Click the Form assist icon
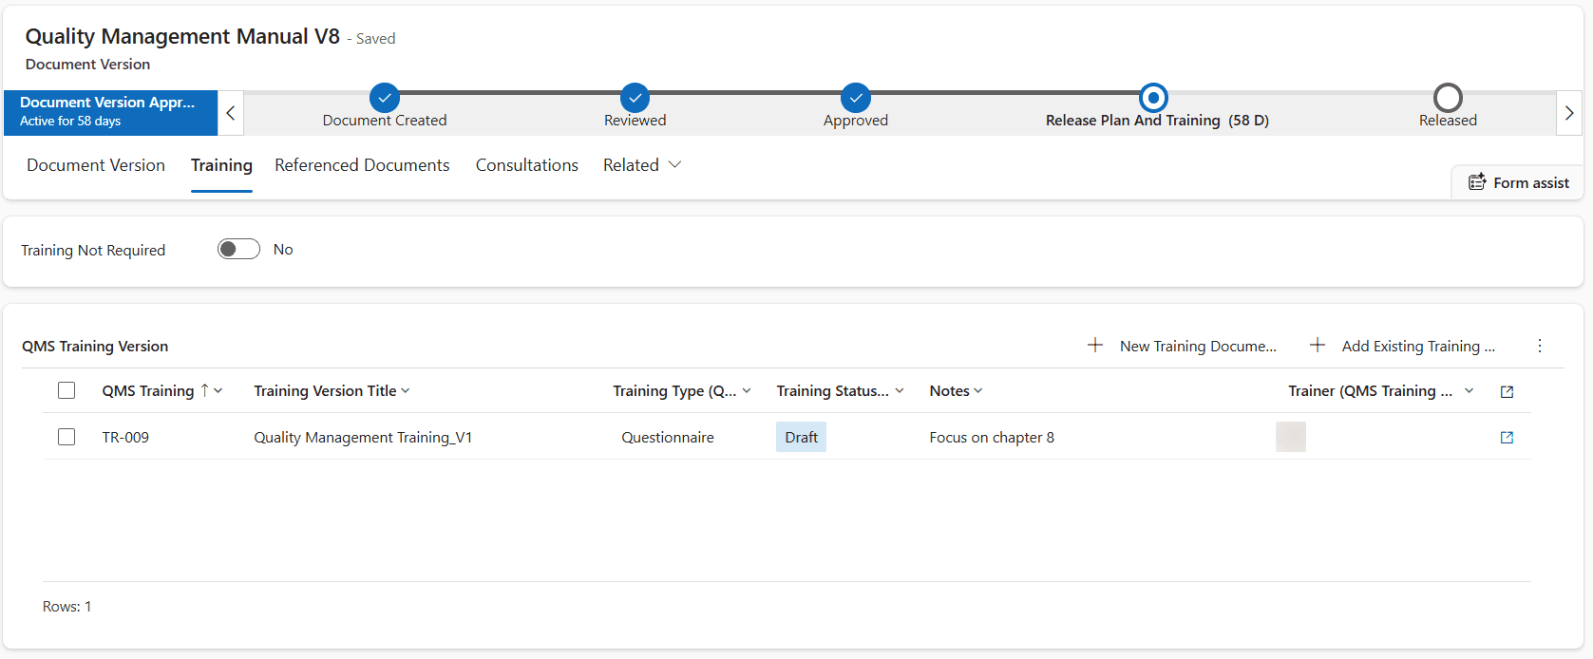Screen dimensions: 1593x659 click(x=1477, y=182)
